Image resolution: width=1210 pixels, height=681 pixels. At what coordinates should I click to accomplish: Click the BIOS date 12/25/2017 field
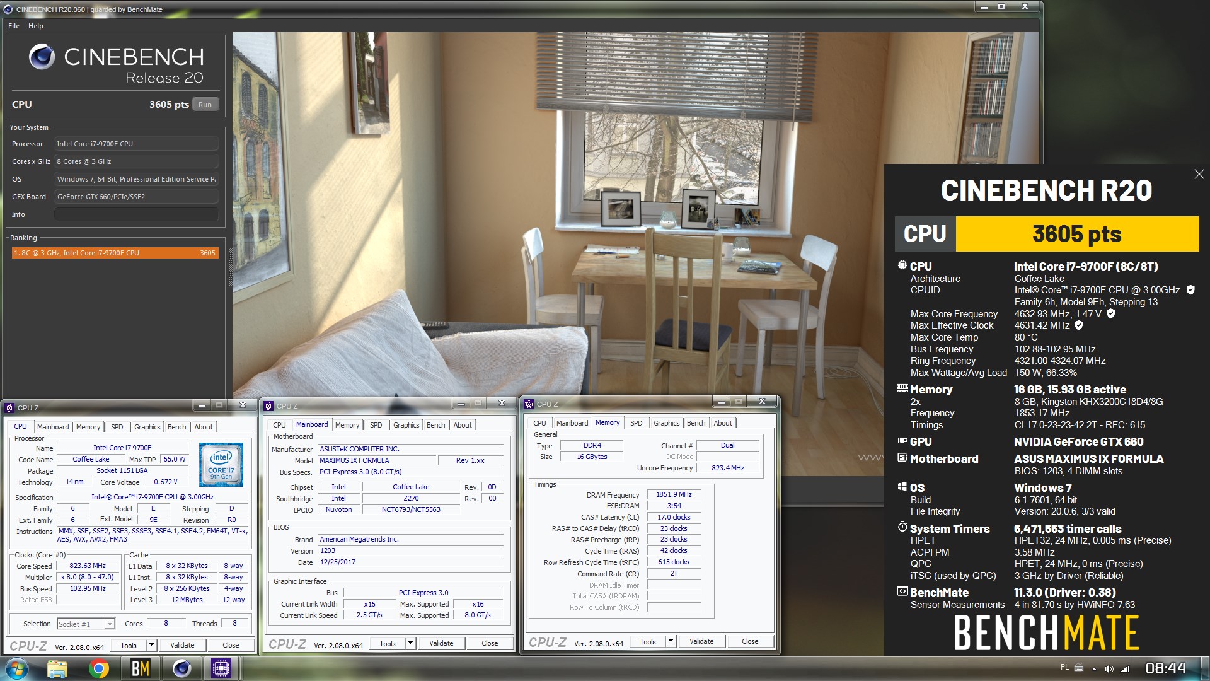pos(411,562)
